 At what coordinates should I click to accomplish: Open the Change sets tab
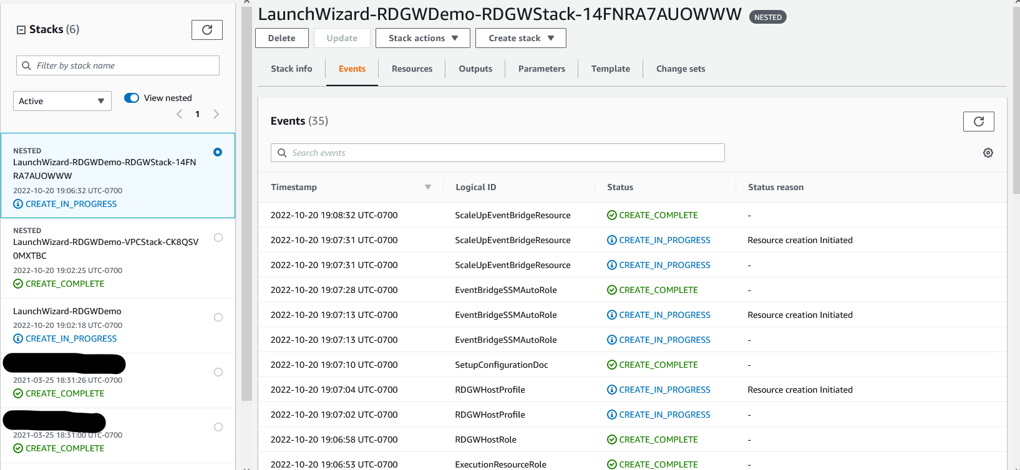tap(680, 69)
